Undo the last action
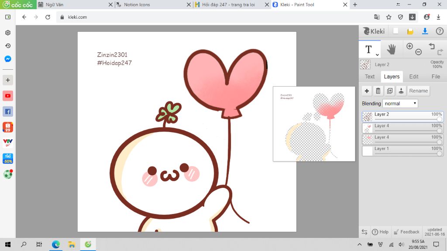 (432, 46)
